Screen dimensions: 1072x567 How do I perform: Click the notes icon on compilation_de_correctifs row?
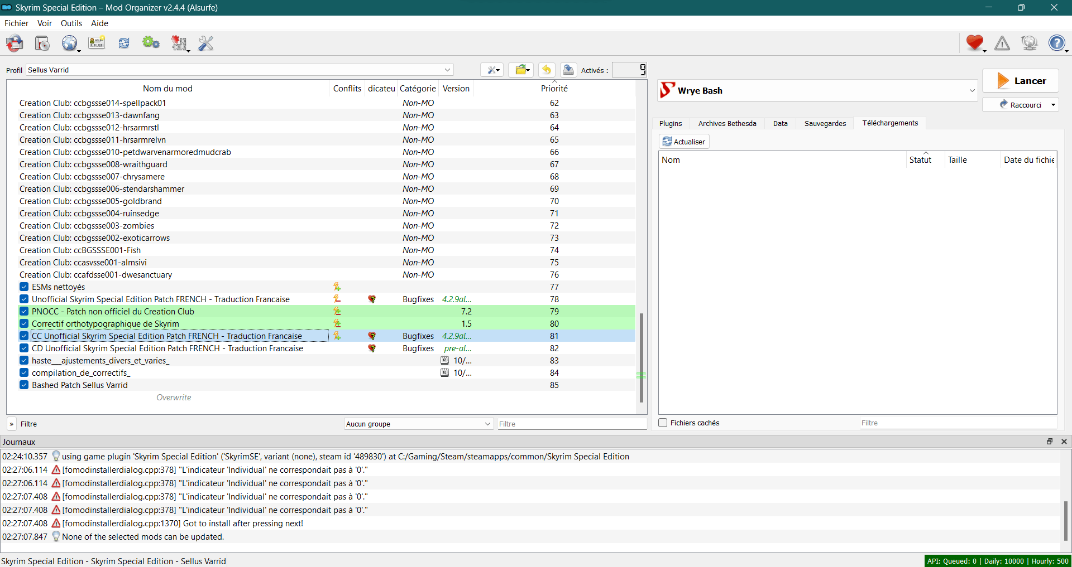pos(445,372)
